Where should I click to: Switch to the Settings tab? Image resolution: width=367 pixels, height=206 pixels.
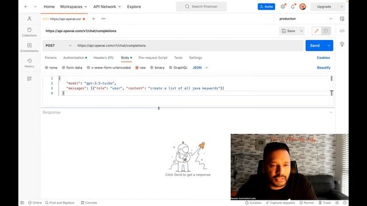(196, 58)
